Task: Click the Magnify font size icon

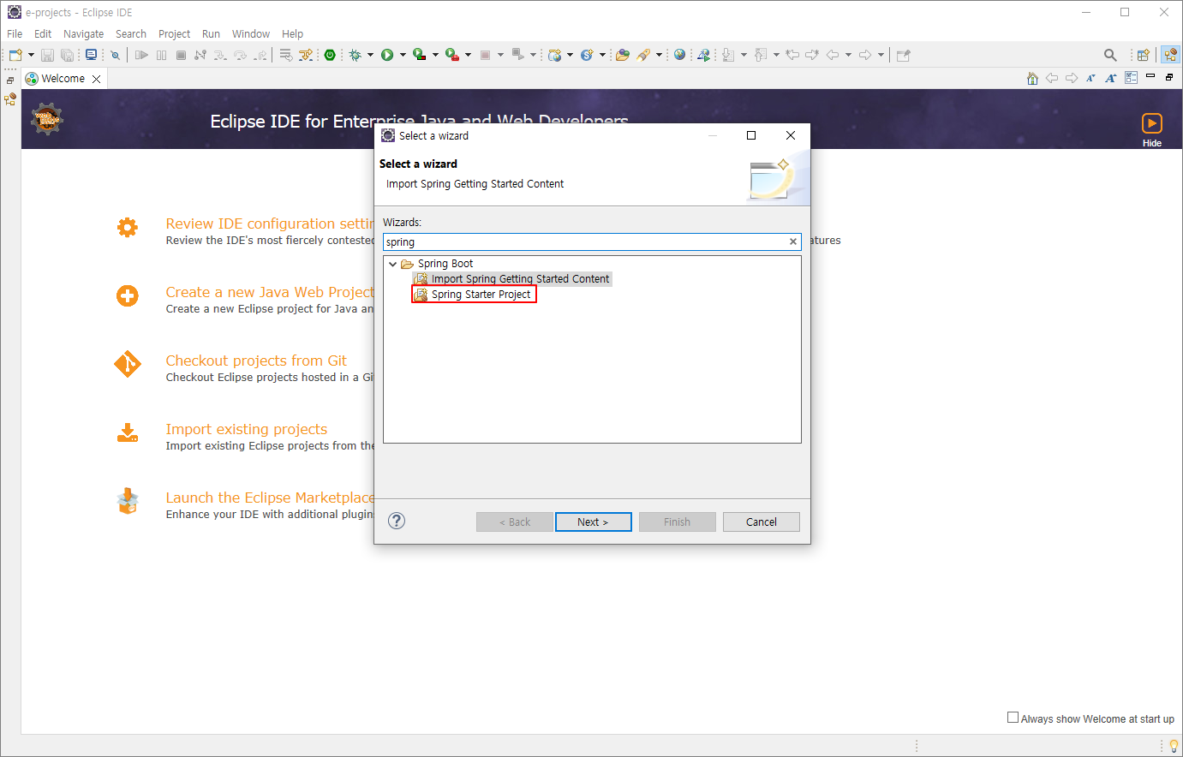Action: (1111, 78)
